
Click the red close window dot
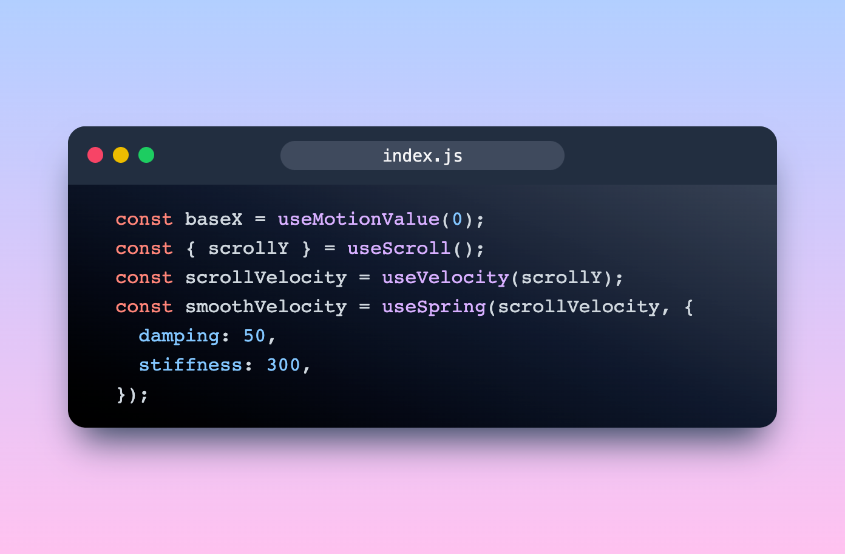[x=95, y=155]
